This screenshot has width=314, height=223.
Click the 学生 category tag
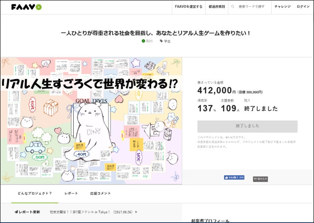pyautogui.click(x=165, y=41)
